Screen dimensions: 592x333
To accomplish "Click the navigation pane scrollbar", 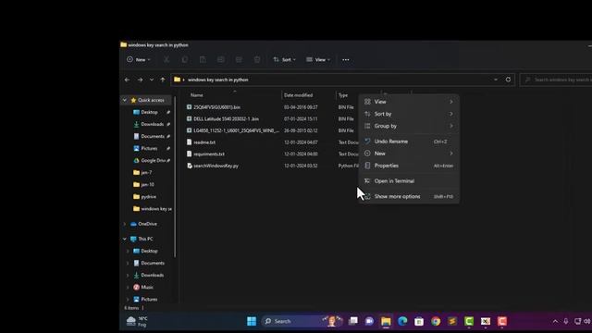I will click(175, 178).
